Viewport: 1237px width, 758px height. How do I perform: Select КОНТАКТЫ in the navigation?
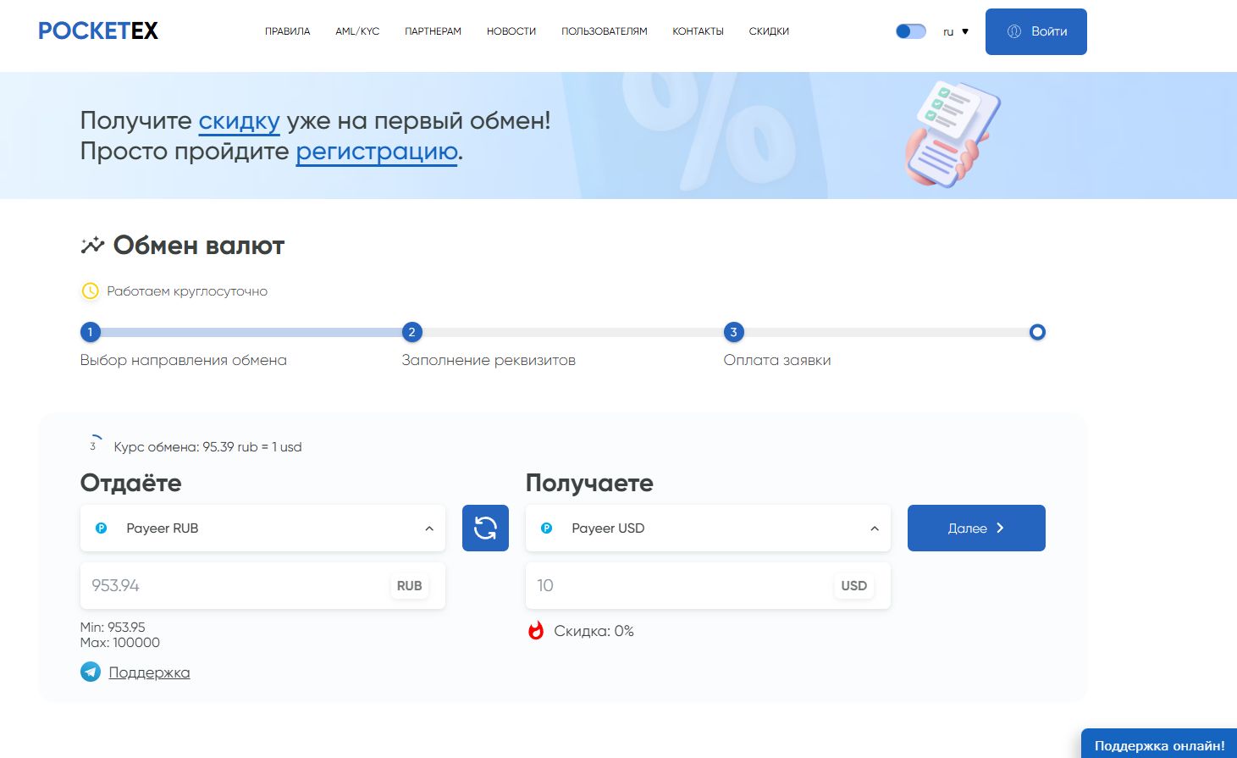(697, 31)
